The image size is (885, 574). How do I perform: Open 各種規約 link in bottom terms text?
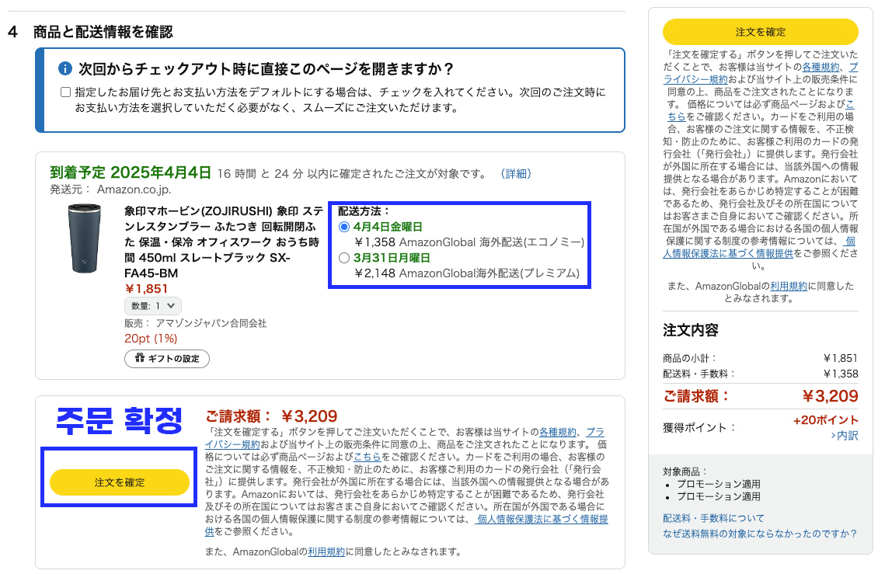558,432
